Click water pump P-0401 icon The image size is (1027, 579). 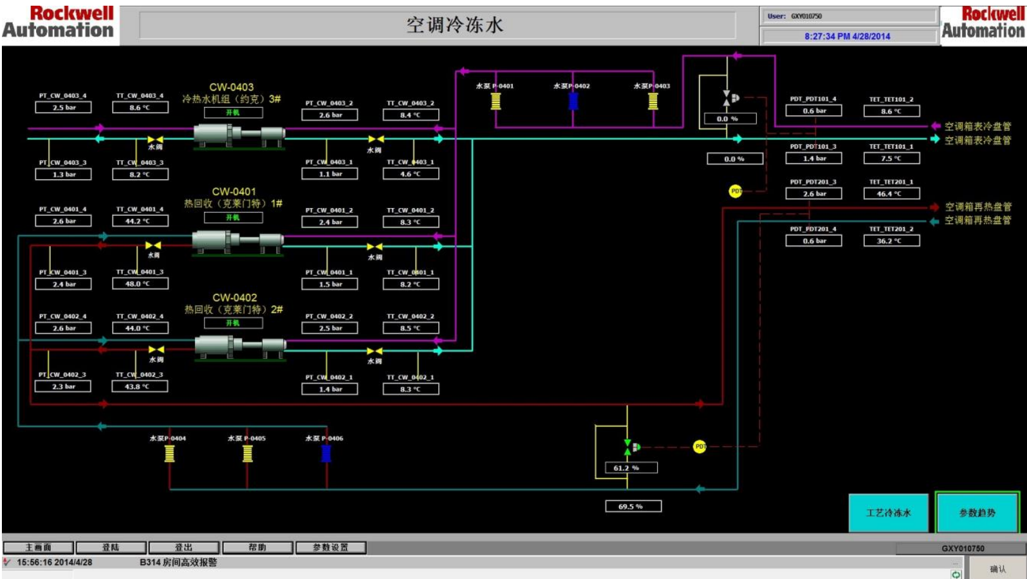(496, 101)
